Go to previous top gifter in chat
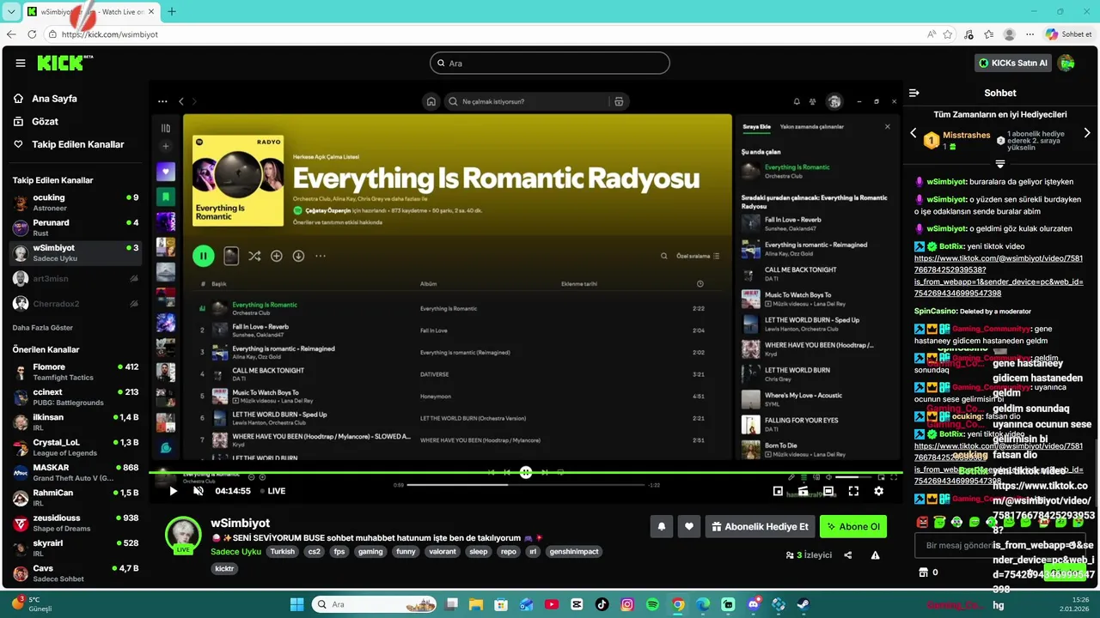Viewport: 1100px width, 618px height. coord(914,133)
